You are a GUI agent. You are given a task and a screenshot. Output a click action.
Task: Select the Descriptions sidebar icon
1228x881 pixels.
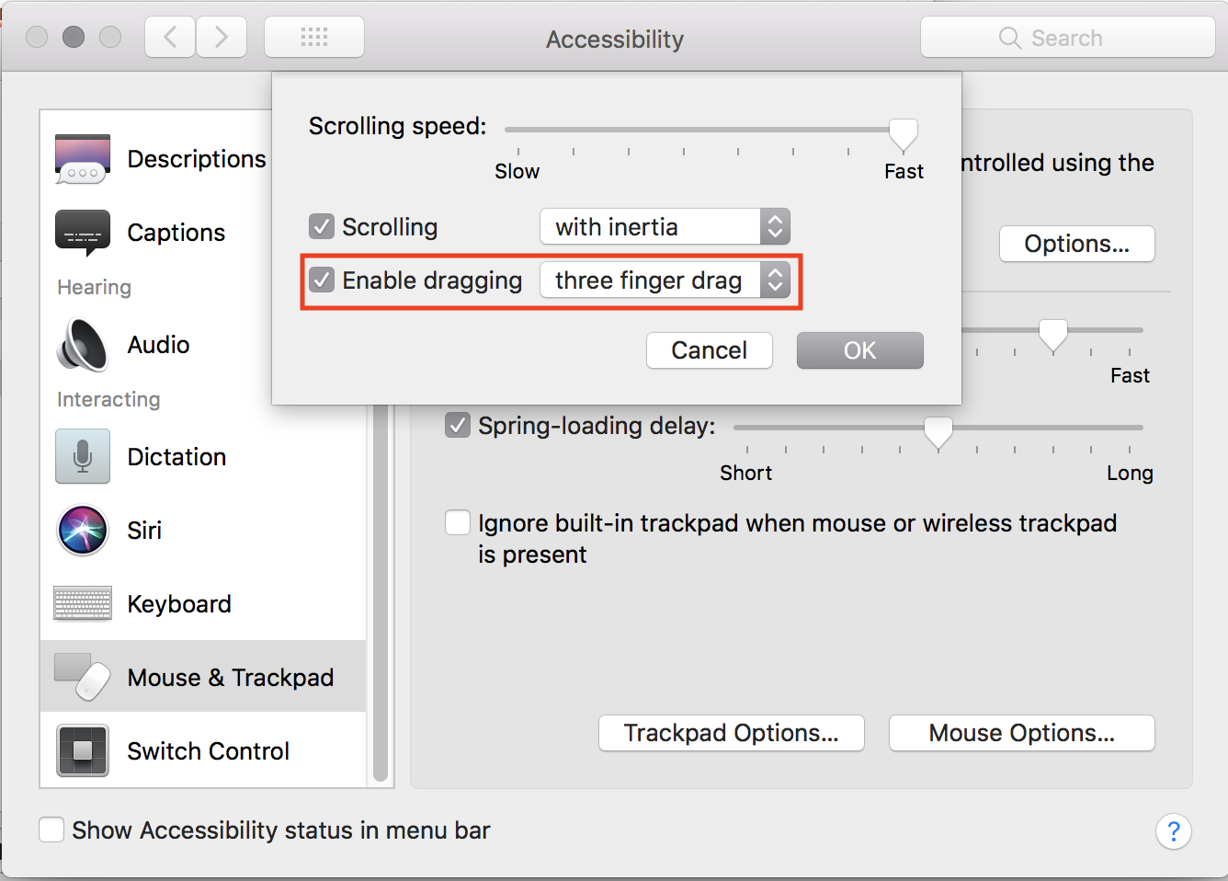click(83, 159)
